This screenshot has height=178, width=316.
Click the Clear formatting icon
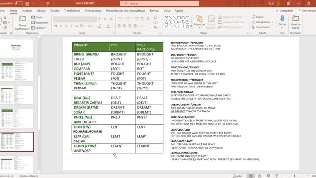click(111, 19)
